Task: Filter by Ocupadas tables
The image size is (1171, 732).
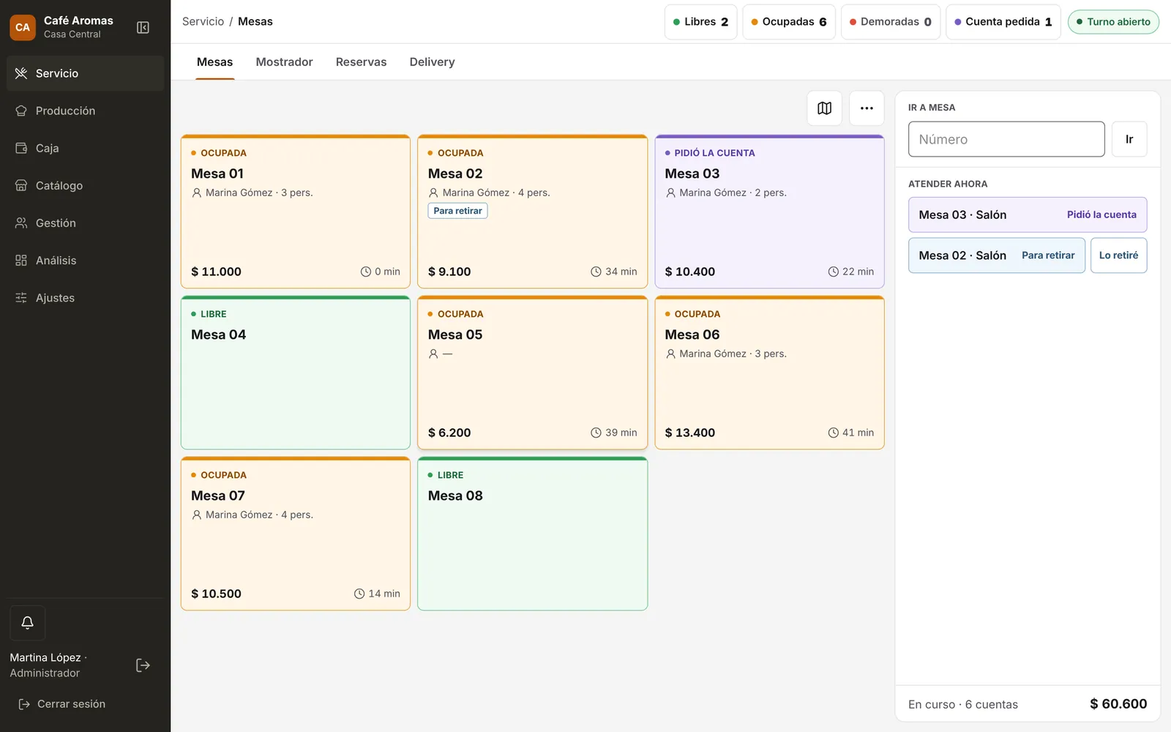Action: click(789, 22)
